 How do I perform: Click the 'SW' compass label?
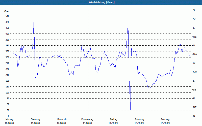coord(195,72)
